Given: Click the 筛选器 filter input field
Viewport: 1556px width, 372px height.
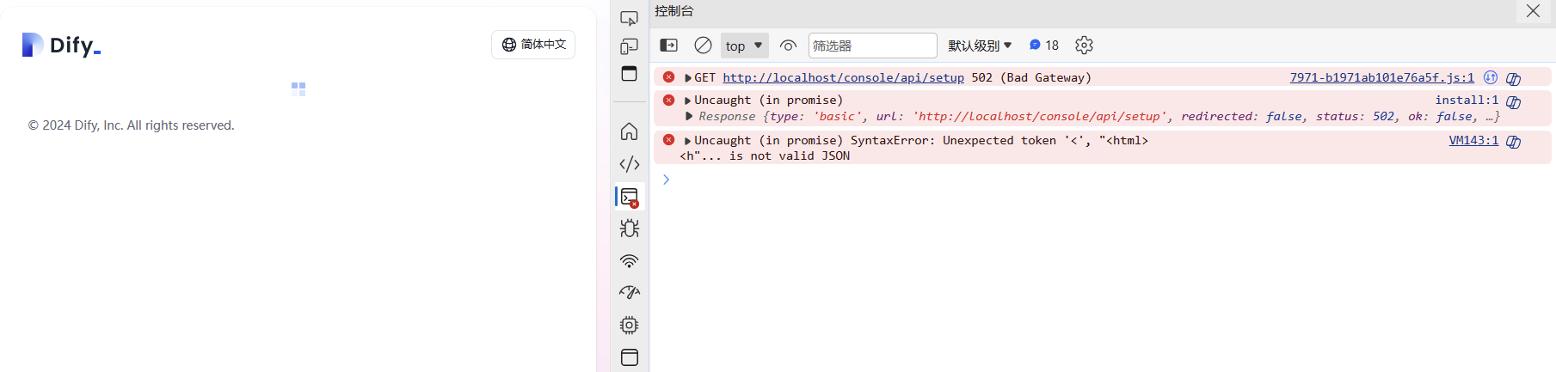Looking at the screenshot, I should pos(872,46).
